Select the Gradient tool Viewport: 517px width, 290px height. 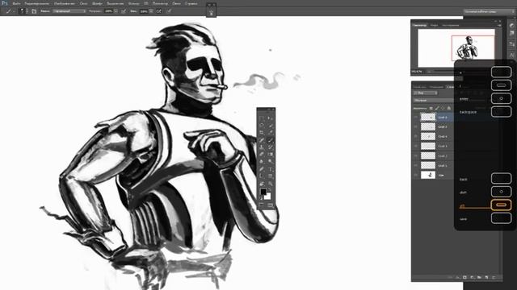click(x=271, y=154)
